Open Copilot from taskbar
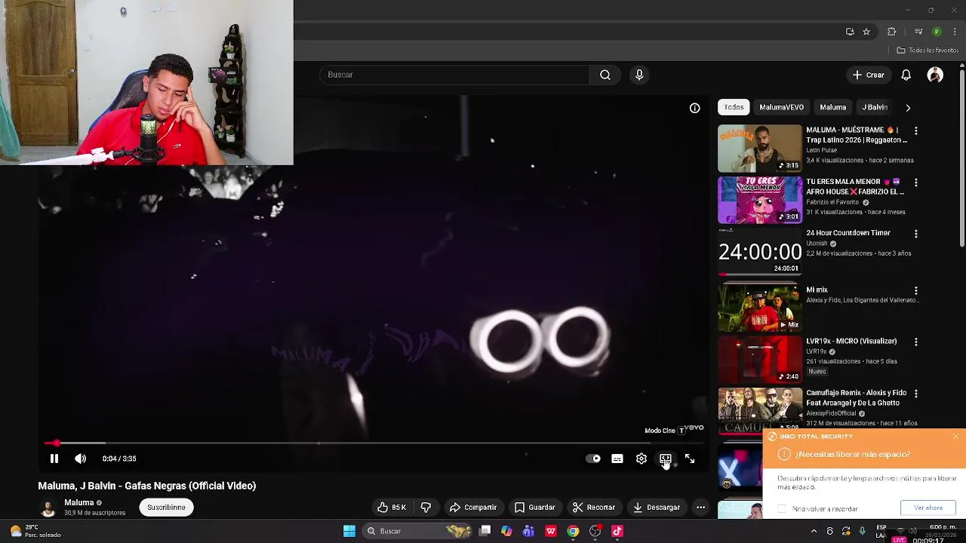966x543 pixels. [506, 531]
